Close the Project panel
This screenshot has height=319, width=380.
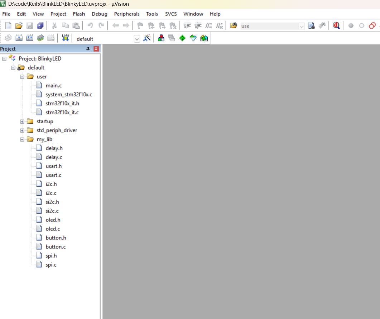[x=96, y=49]
